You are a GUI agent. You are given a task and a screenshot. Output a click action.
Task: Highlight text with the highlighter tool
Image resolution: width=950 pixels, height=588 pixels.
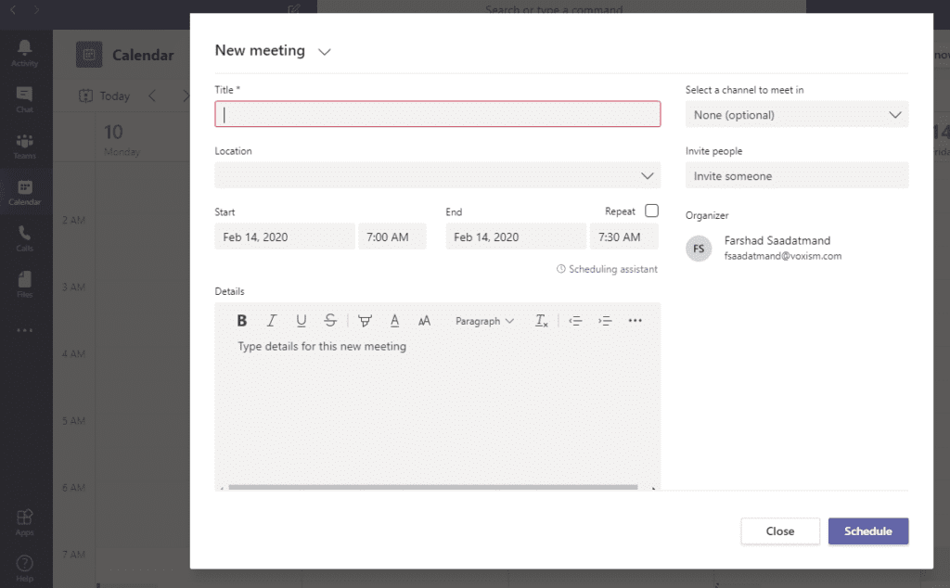[x=365, y=320]
